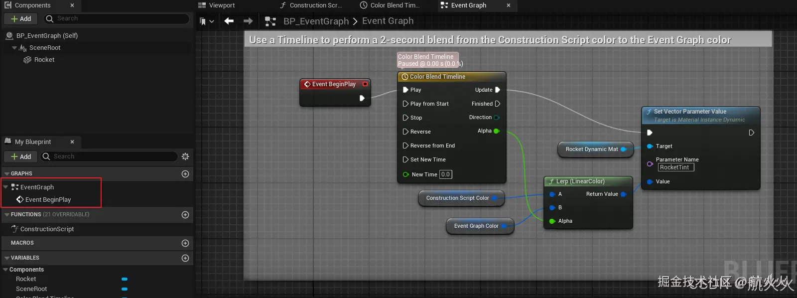Viewport: 797px width, 298px height.
Task: Click the SceneRoot variable type pill
Action: pos(125,289)
